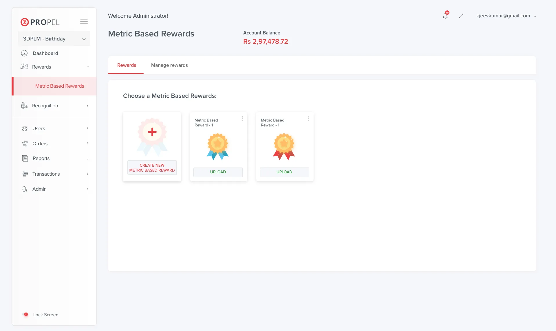Screen dimensions: 556x331
Task: Click Create New Metric Based Reward button
Action: click(x=152, y=168)
